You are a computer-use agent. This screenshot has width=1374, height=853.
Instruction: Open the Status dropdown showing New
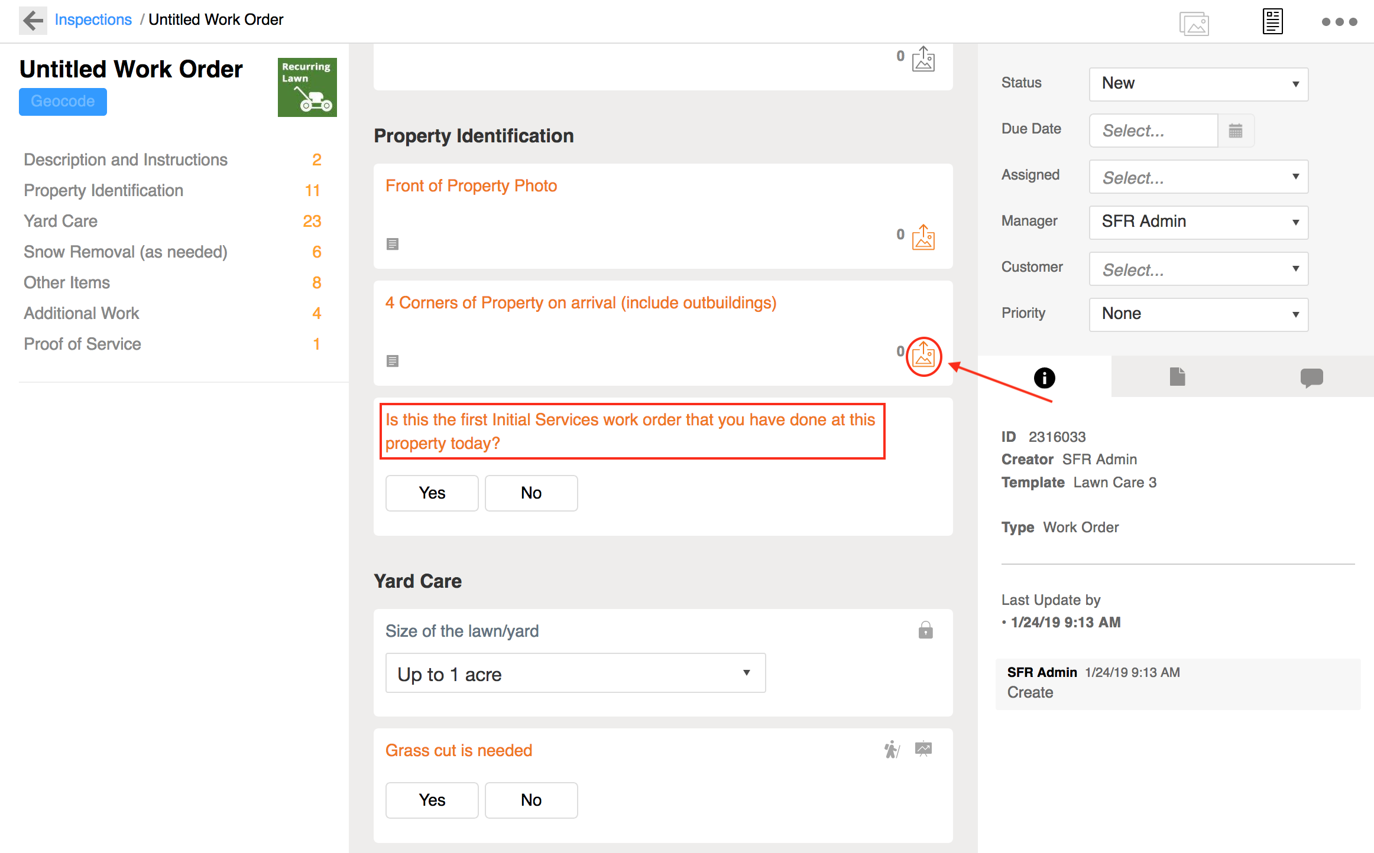pyautogui.click(x=1198, y=84)
